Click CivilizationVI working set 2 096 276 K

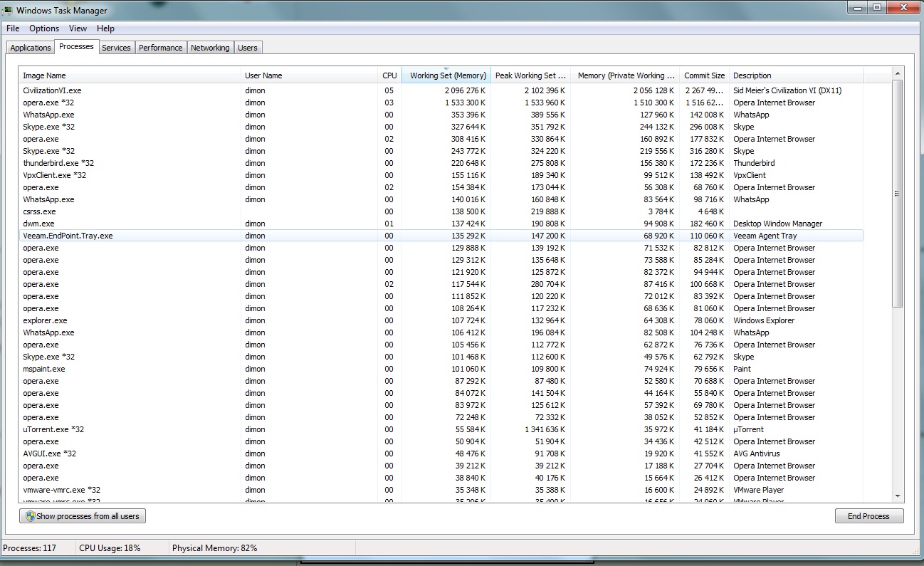(466, 90)
